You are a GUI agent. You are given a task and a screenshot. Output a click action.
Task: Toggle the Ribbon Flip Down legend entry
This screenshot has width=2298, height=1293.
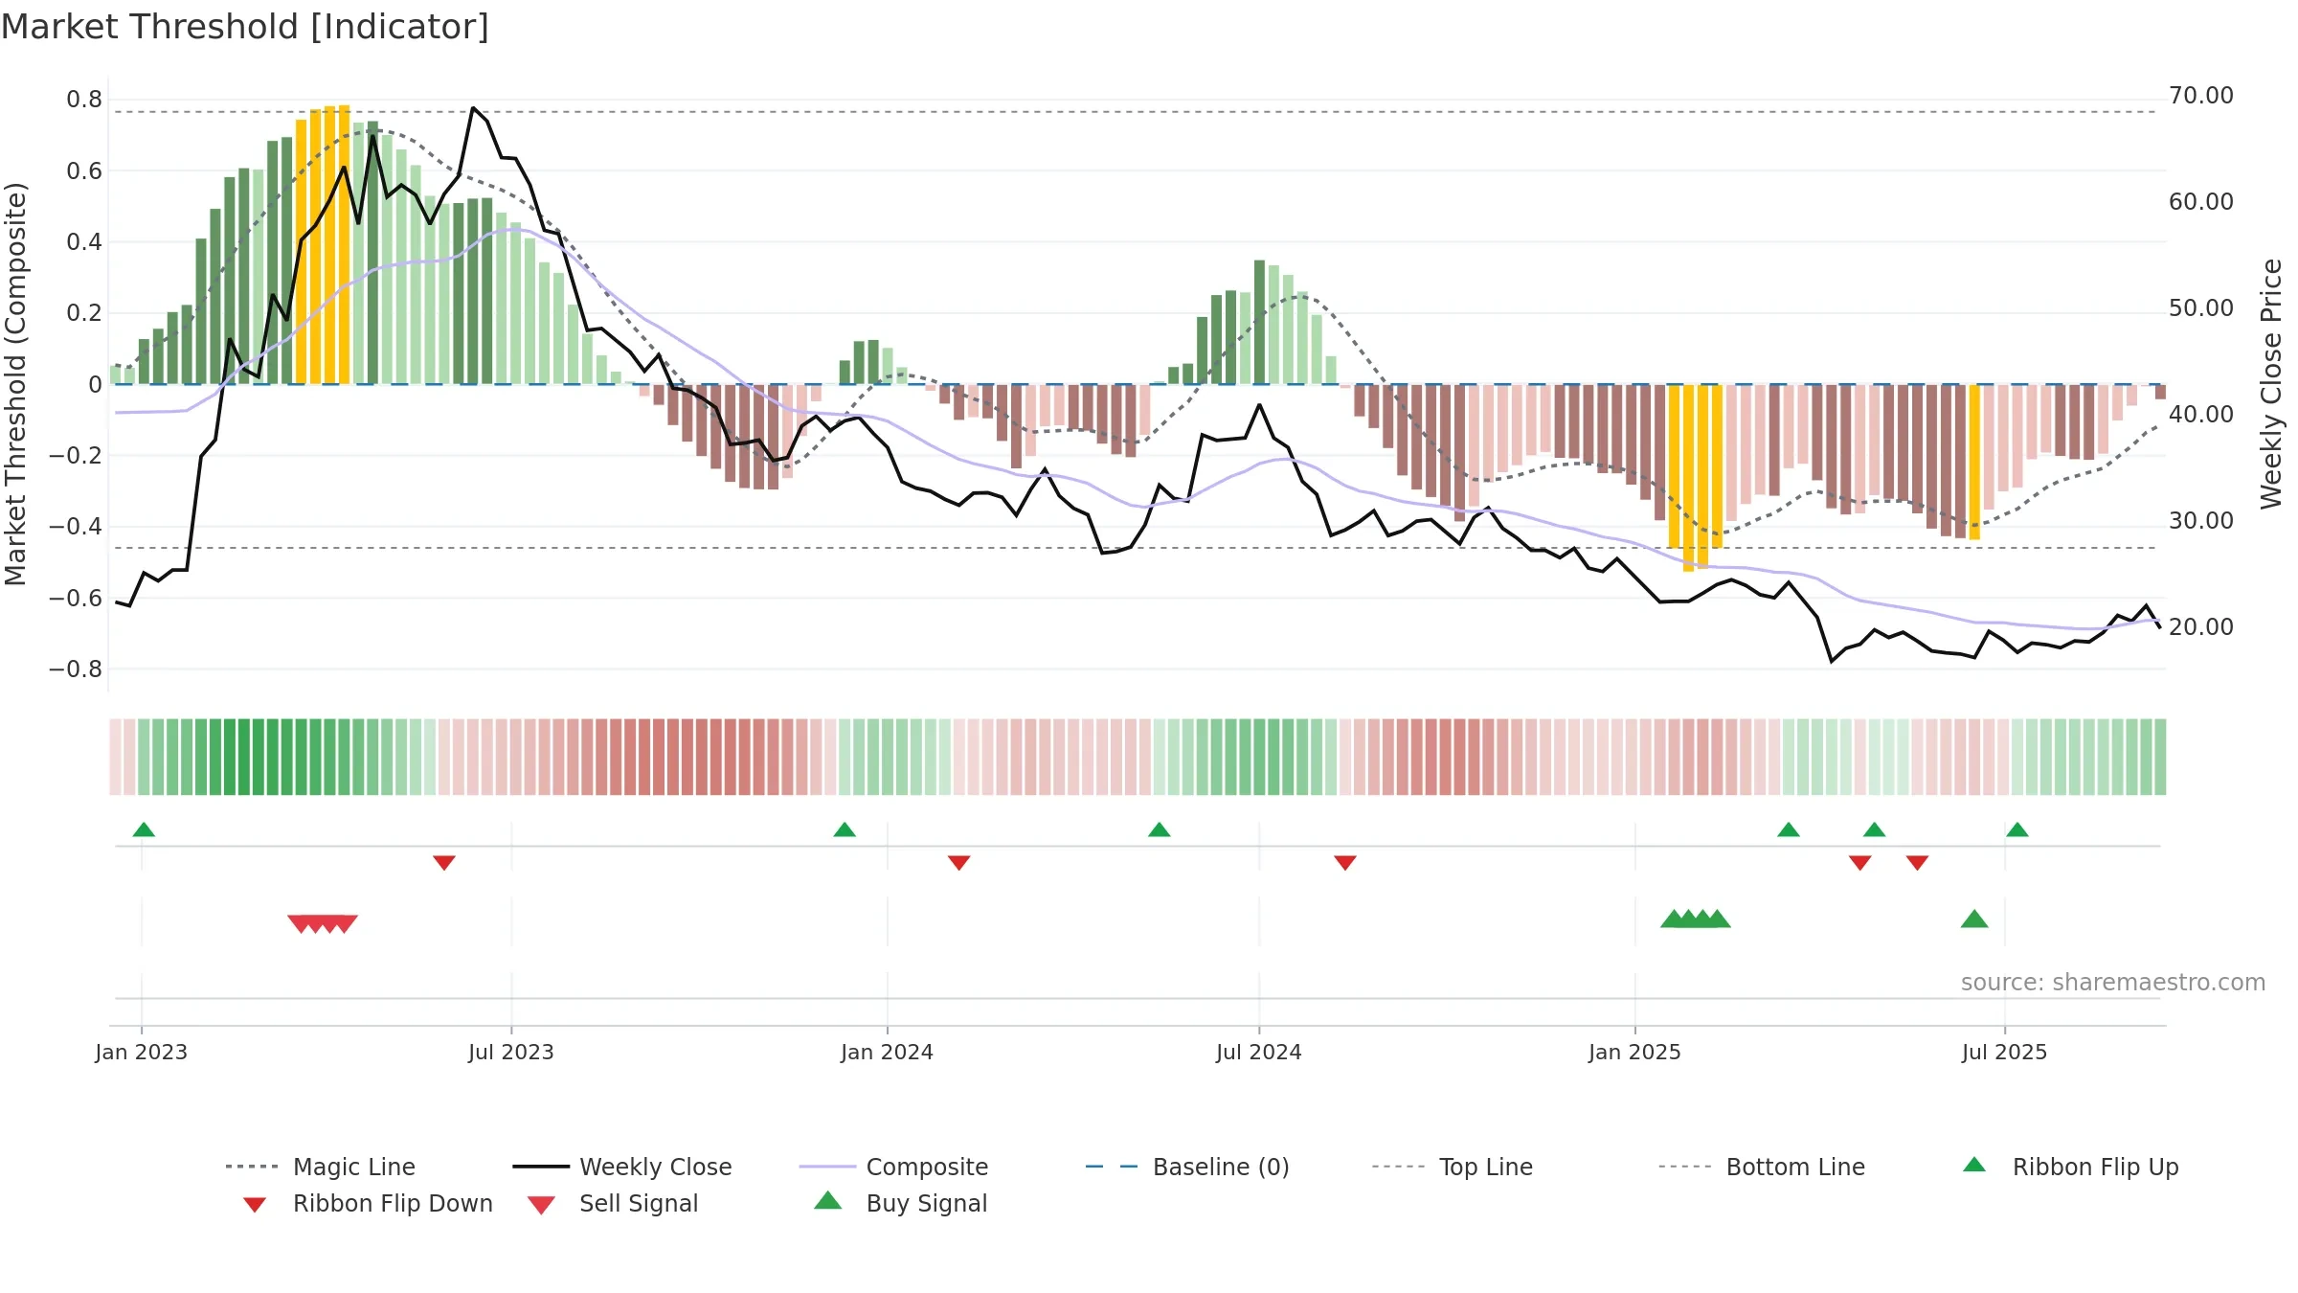[x=367, y=1203]
